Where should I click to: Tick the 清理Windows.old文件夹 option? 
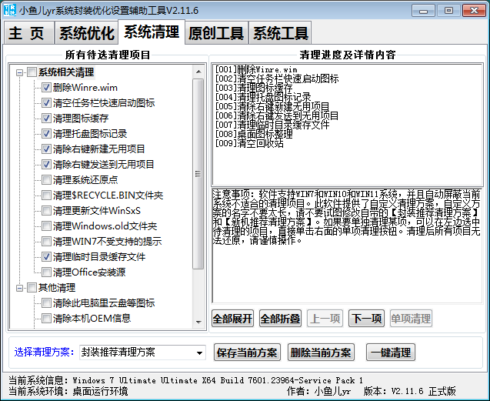46,226
